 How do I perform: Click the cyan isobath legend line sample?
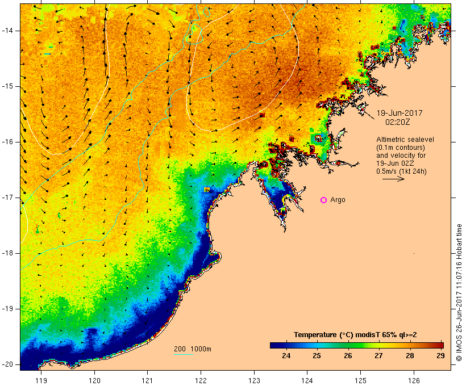point(184,354)
